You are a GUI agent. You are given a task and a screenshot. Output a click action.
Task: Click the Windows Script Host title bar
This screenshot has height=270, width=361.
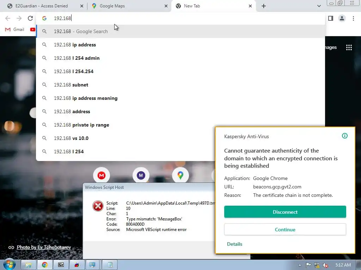click(149, 187)
